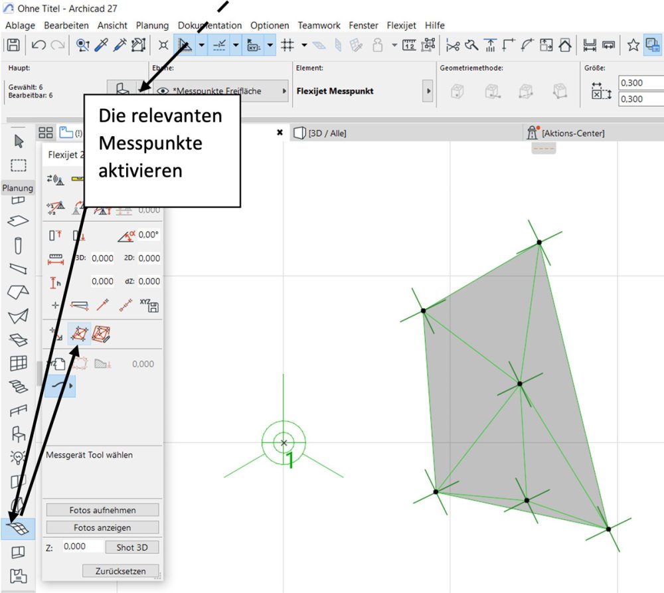
Task: Activate the Mesh tool in the toolbox
Action: point(19,528)
